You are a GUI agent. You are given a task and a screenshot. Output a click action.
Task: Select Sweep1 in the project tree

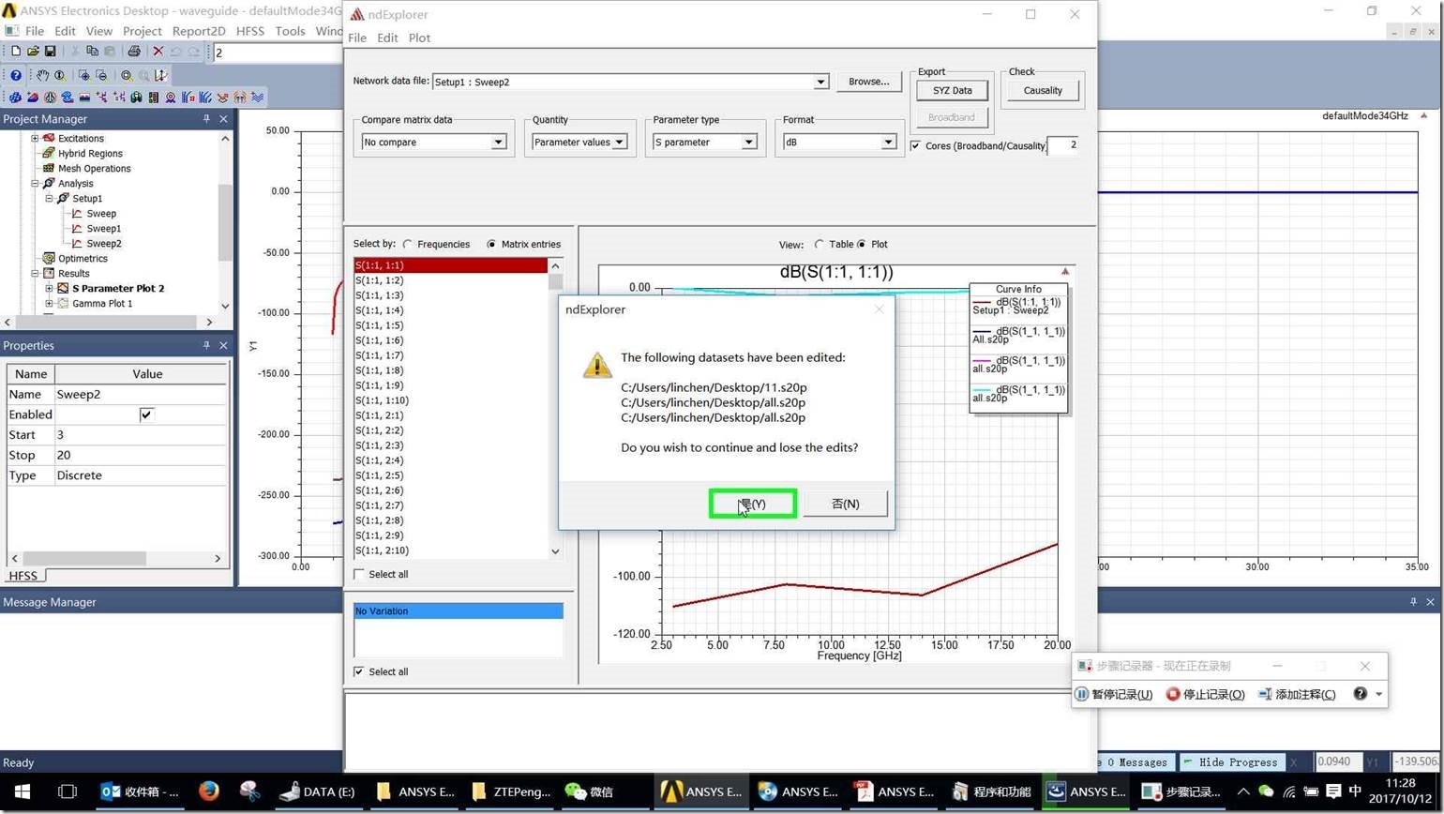coord(104,228)
